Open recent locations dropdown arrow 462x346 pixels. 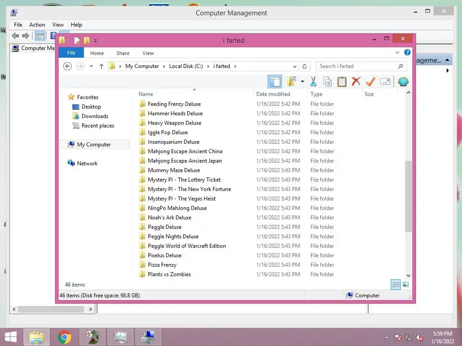(x=91, y=66)
